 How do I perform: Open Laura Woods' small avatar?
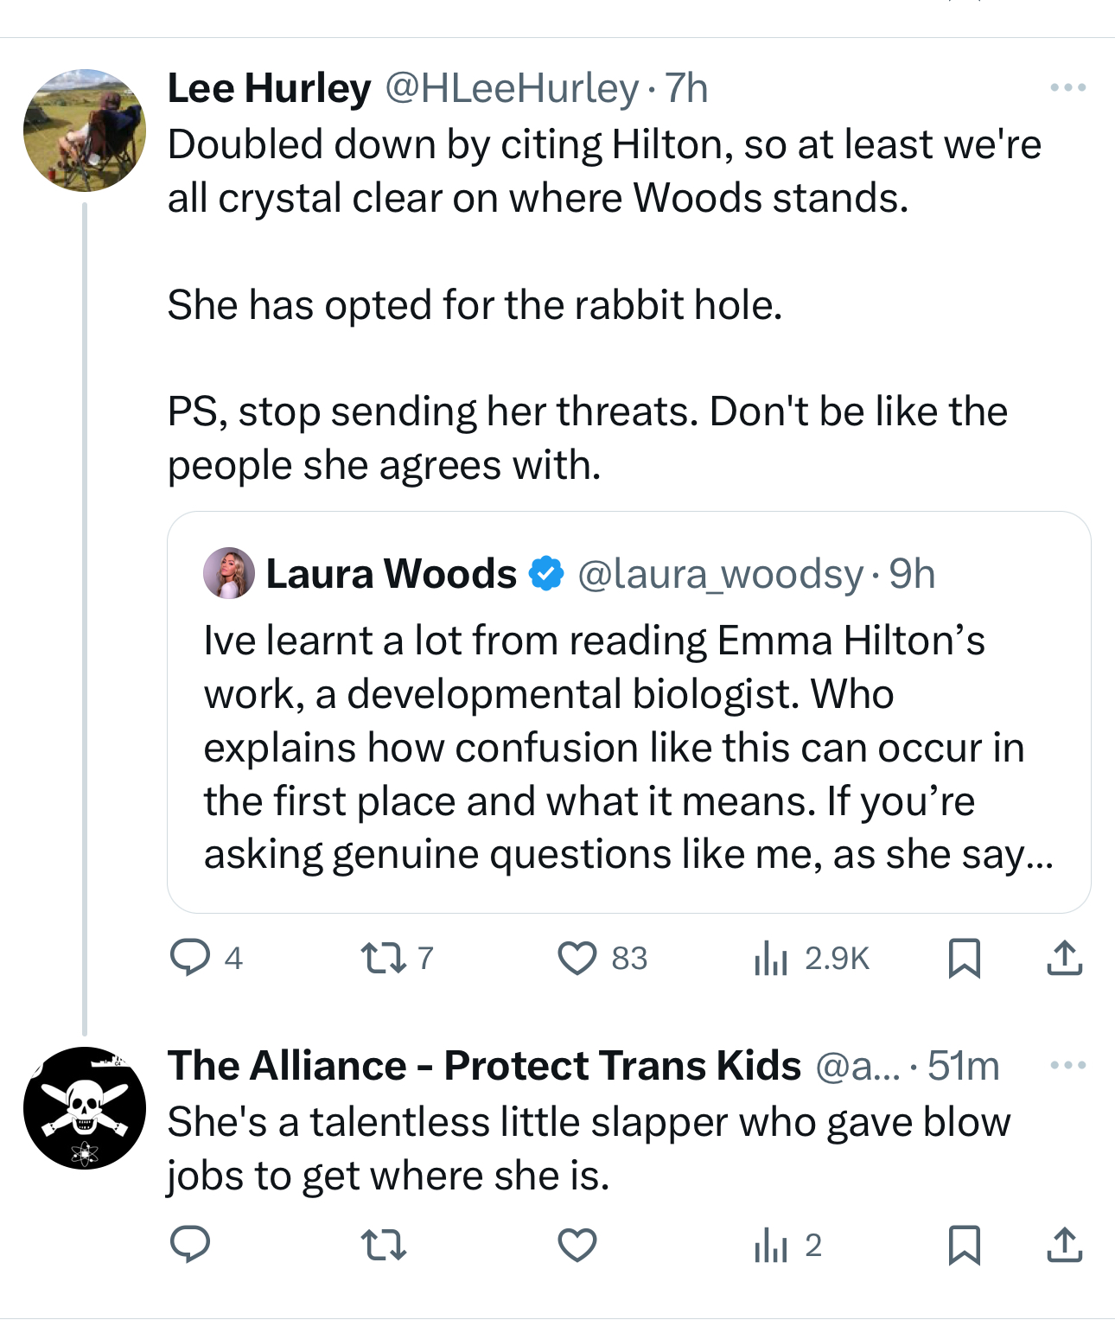point(229,573)
